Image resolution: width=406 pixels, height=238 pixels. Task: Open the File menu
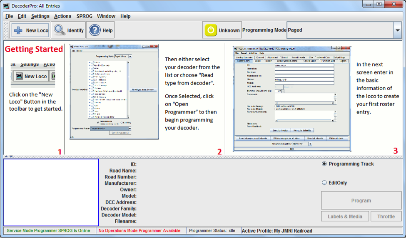click(x=9, y=16)
